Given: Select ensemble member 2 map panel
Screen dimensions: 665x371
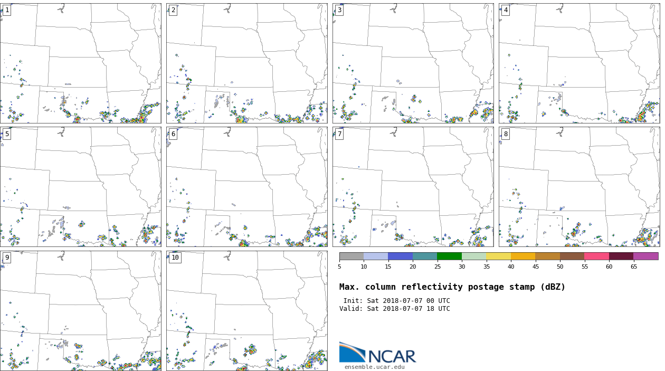Looking at the screenshot, I should tap(247, 63).
